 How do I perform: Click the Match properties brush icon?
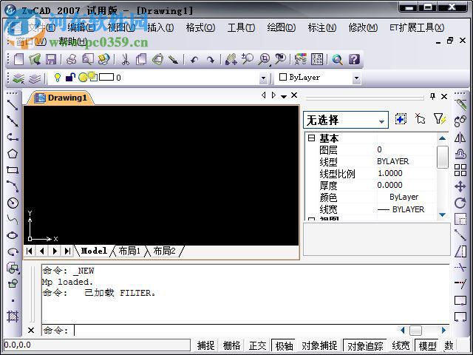coord(174,59)
